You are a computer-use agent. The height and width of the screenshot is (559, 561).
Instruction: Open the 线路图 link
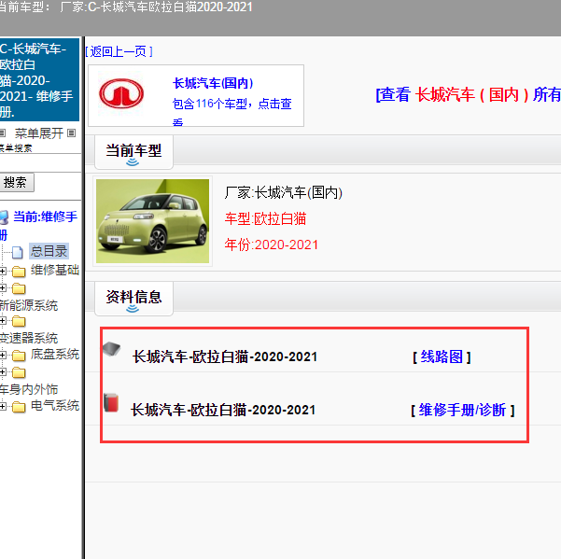point(442,356)
